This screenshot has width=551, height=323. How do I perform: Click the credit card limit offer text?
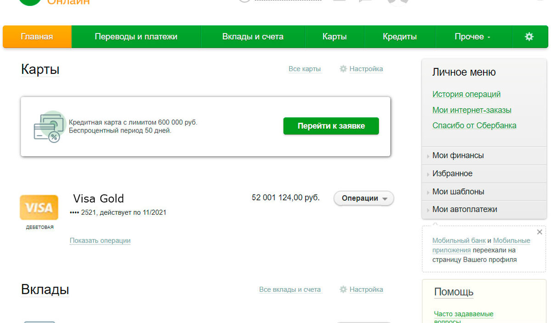pyautogui.click(x=133, y=127)
